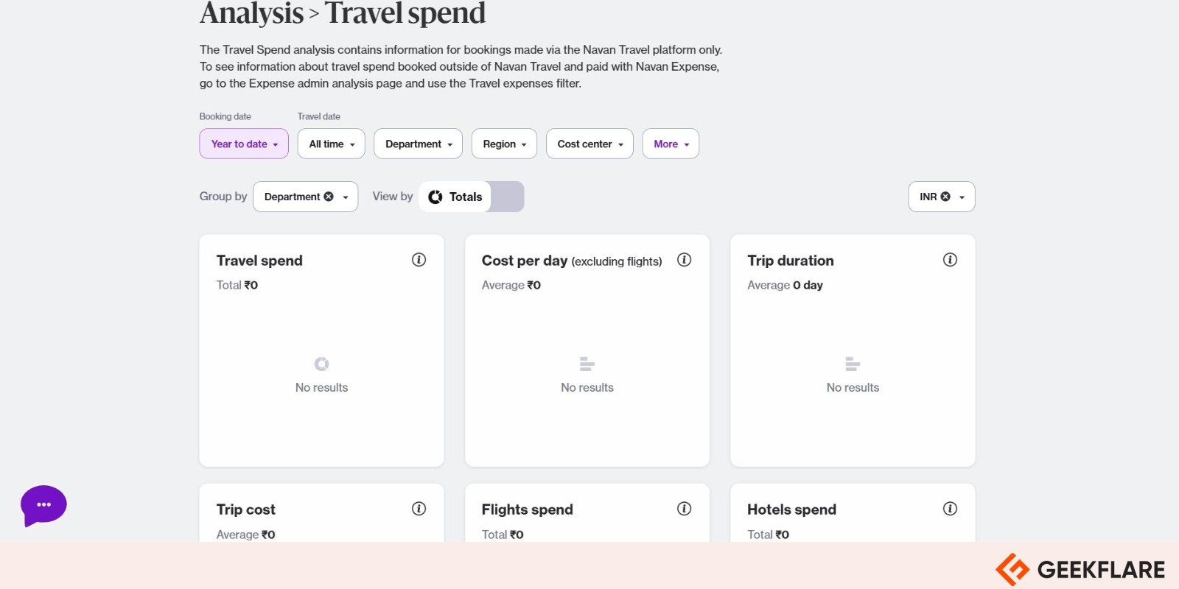Open the More filters menu
Image resolution: width=1179 pixels, height=589 pixels.
click(x=671, y=144)
